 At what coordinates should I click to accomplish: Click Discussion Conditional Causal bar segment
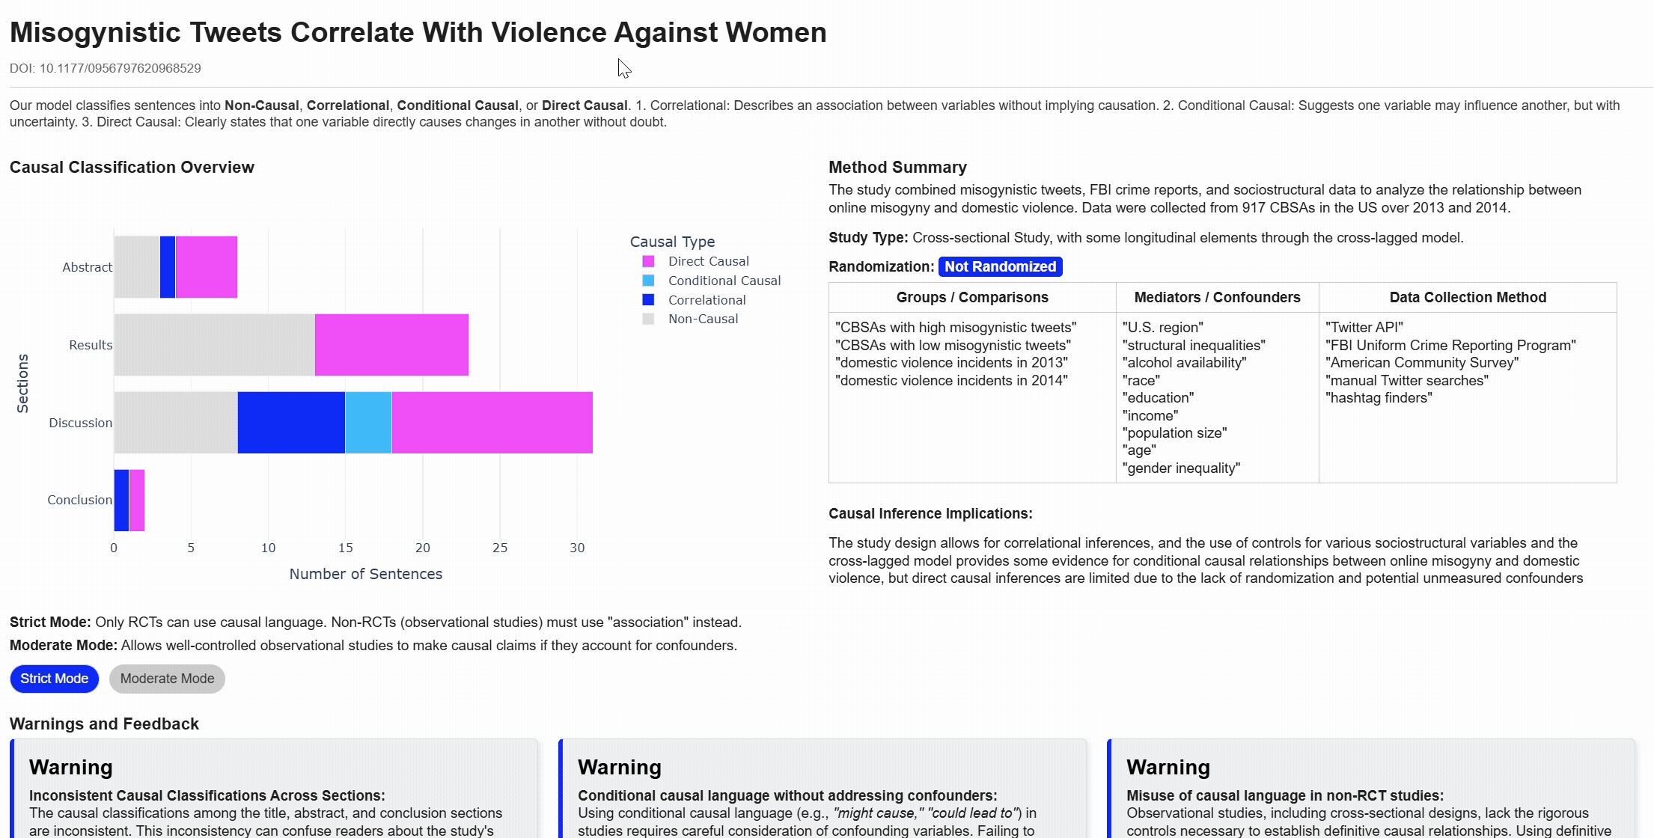(x=368, y=423)
